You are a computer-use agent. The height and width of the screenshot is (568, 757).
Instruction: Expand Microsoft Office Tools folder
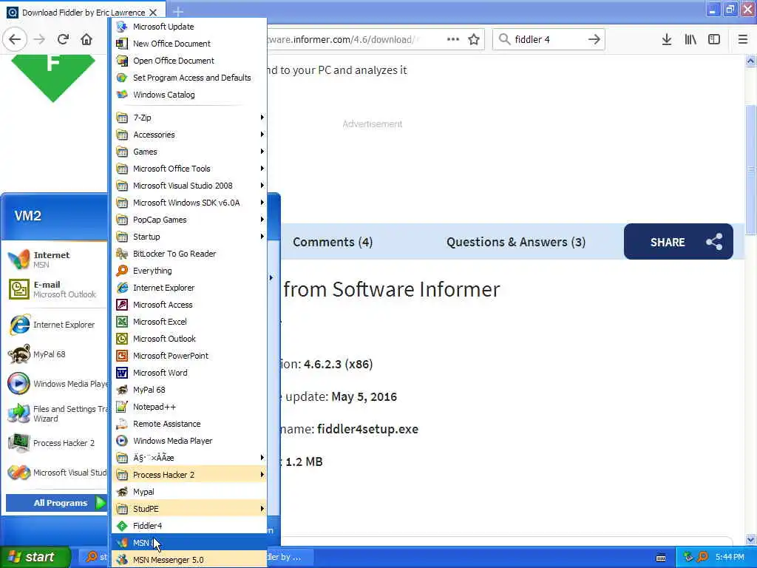pyautogui.click(x=189, y=169)
